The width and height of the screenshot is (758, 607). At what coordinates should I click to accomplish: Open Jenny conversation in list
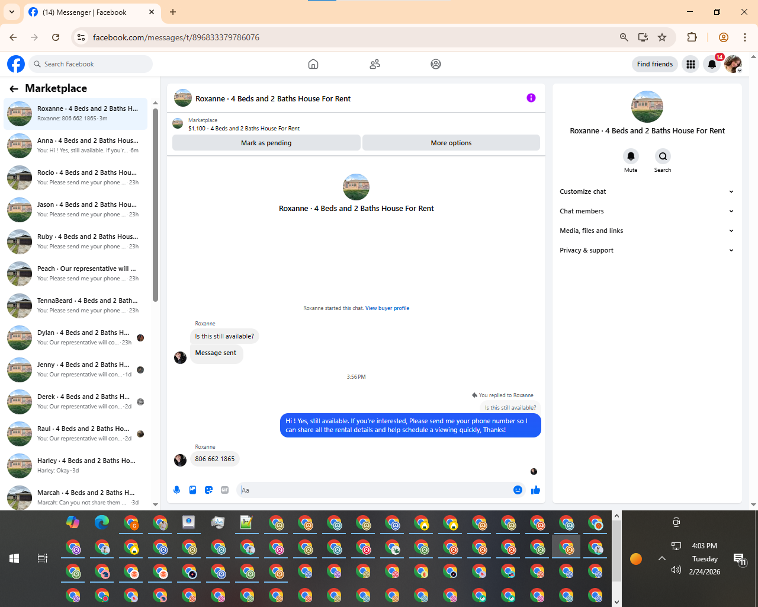pos(76,369)
